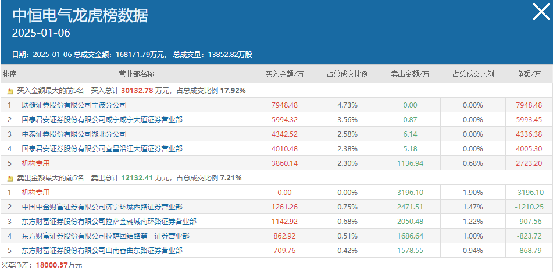Click net amount 5993.45
Screen dimensions: 553x274
click(x=529, y=120)
